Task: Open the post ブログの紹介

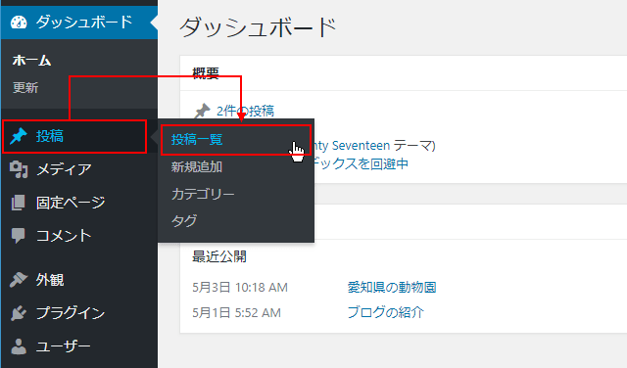Action: point(385,312)
